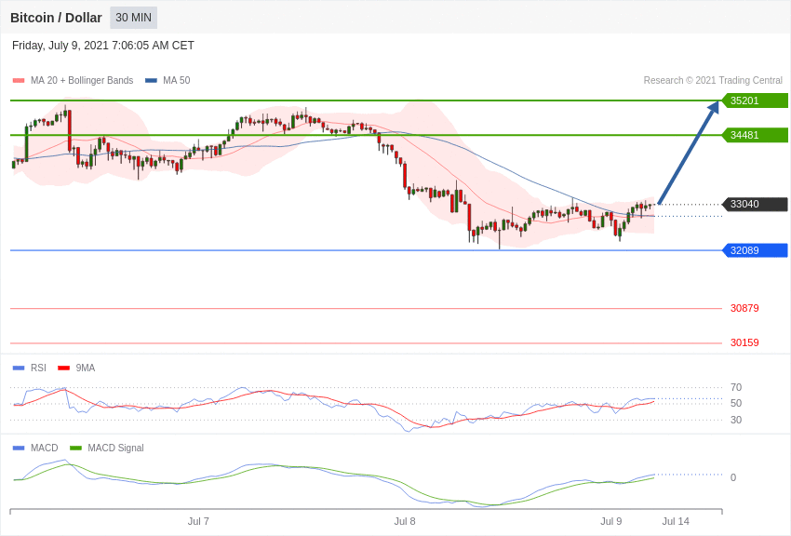Click the 33040 current price tag
The image size is (791, 536).
pos(755,205)
